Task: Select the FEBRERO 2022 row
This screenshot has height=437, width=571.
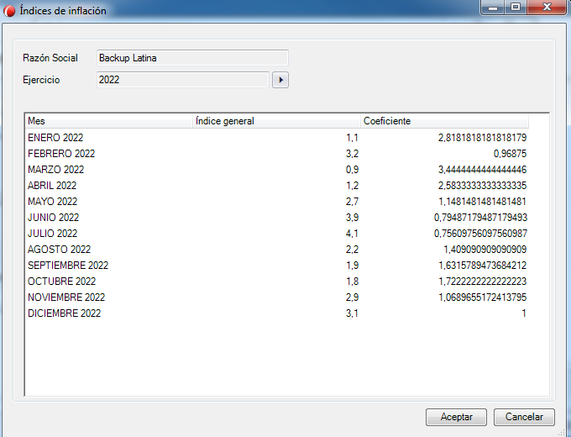Action: pyautogui.click(x=277, y=154)
